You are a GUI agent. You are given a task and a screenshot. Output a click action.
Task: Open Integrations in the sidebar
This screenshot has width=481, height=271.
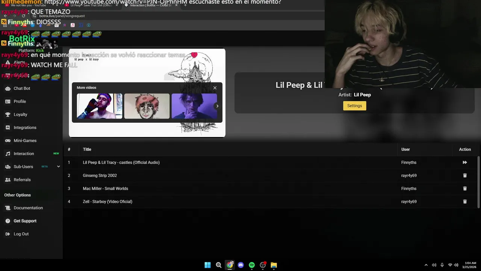[x=25, y=128]
